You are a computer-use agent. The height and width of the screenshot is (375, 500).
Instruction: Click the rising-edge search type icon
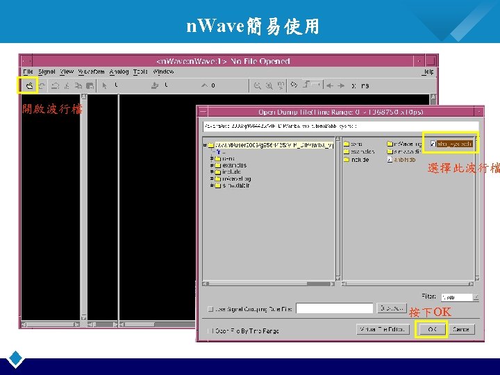tap(306, 85)
